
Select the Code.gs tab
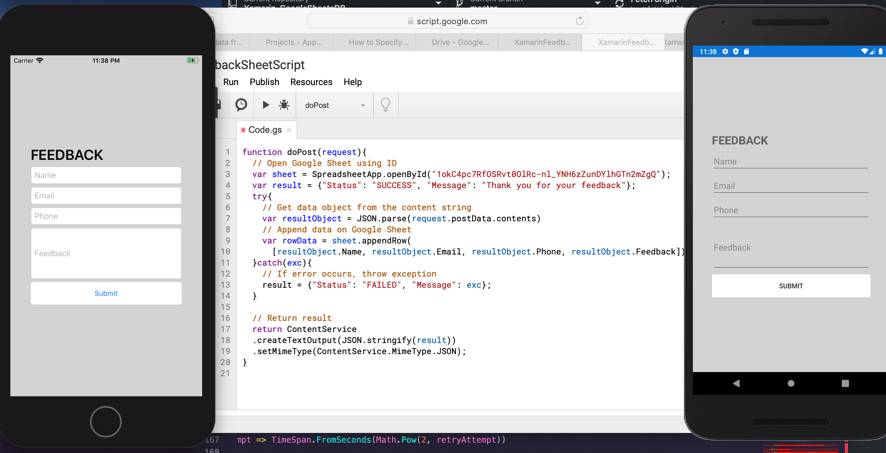(263, 129)
